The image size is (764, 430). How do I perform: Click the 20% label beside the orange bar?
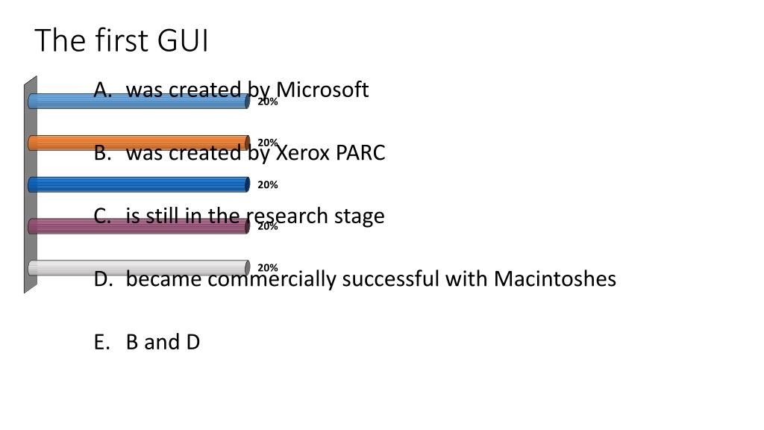(268, 143)
